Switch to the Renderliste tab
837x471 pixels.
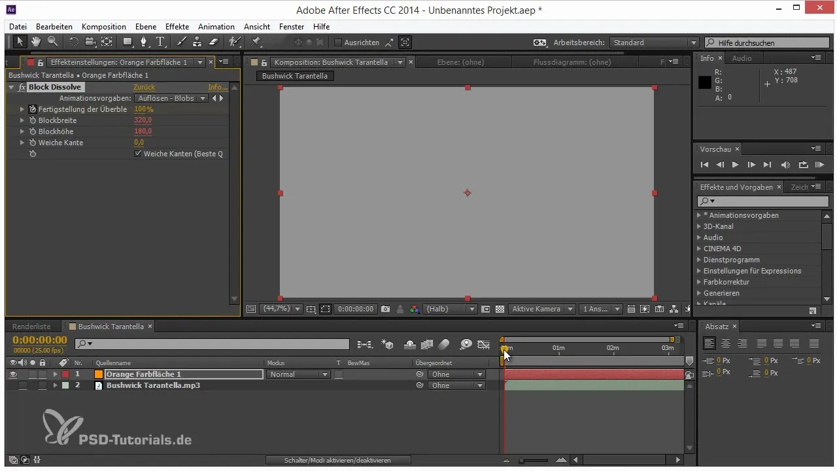pos(32,326)
